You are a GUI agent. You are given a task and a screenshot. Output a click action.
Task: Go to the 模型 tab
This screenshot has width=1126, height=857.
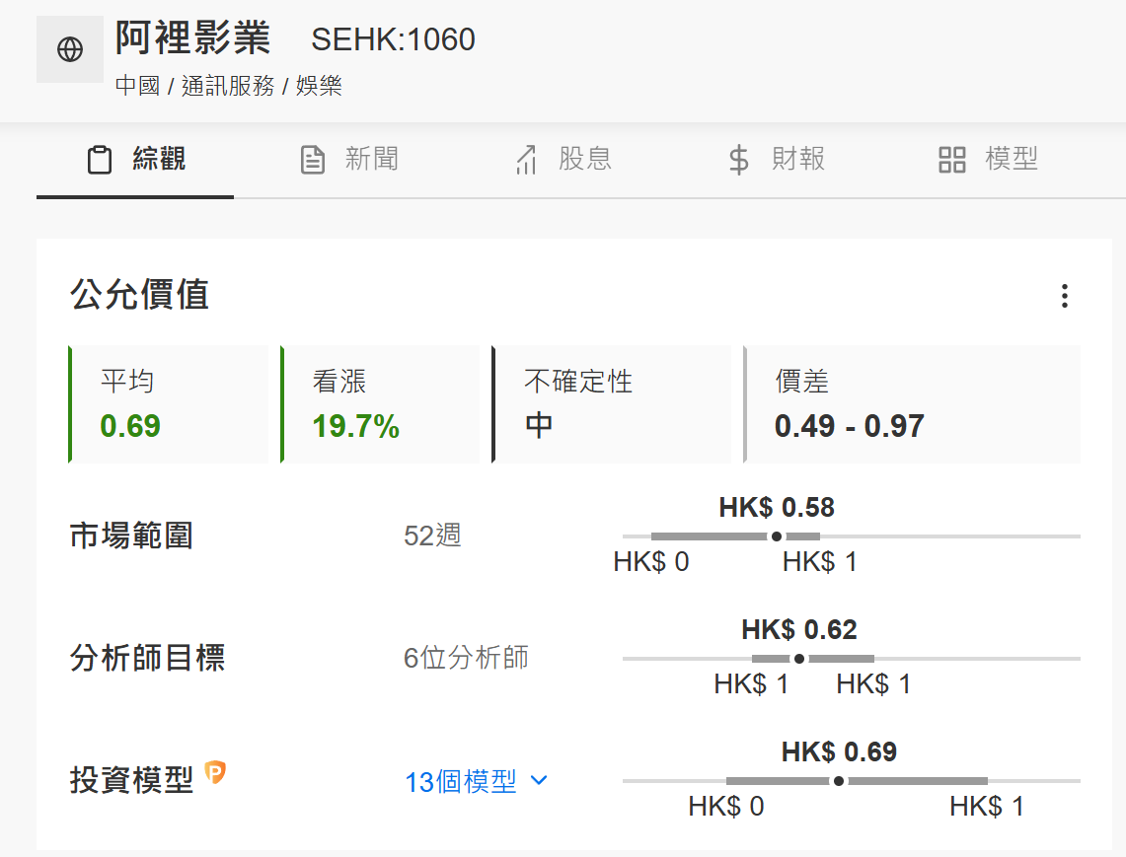tap(988, 160)
